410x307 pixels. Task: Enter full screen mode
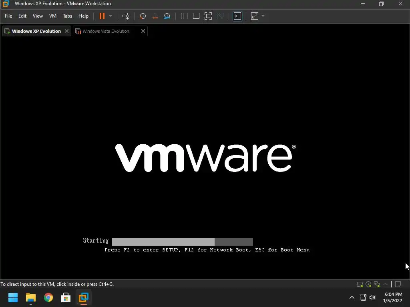pyautogui.click(x=208, y=16)
